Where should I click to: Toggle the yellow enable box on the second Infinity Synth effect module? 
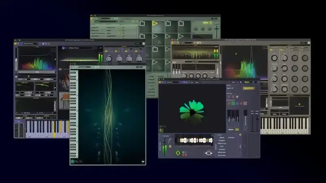coord(116,51)
